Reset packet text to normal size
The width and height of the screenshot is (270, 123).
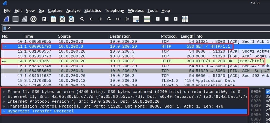pos(176,19)
